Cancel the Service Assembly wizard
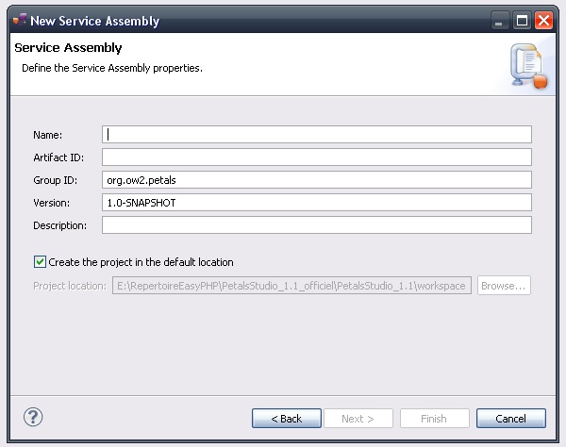 (x=511, y=418)
